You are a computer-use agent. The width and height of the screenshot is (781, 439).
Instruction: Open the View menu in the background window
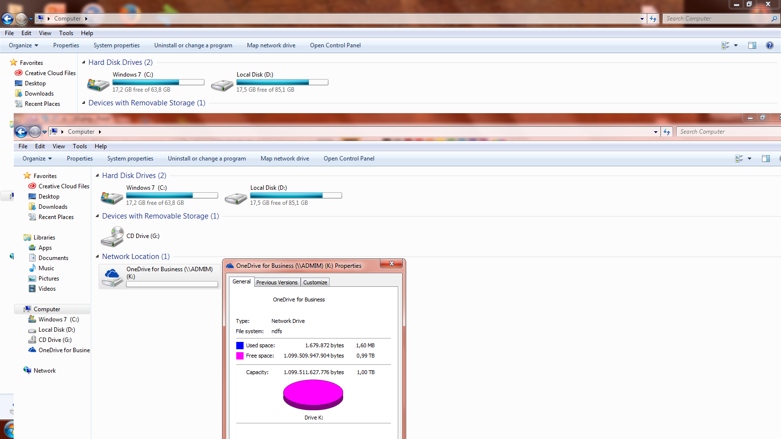[45, 33]
